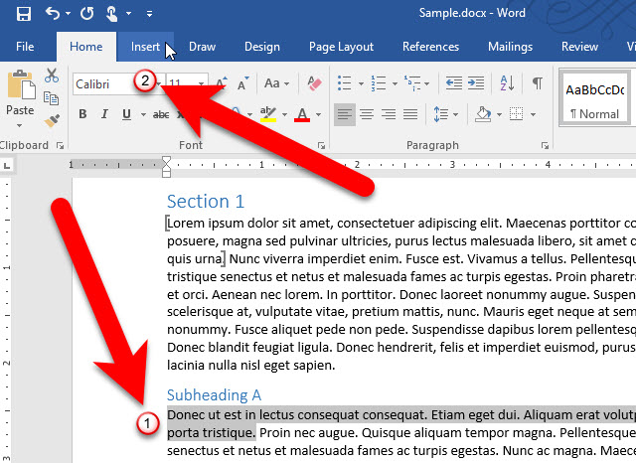Open text highlight color dropdown
The width and height of the screenshot is (636, 463).
(x=285, y=114)
